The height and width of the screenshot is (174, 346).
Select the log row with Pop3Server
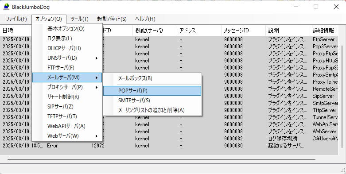(169, 46)
